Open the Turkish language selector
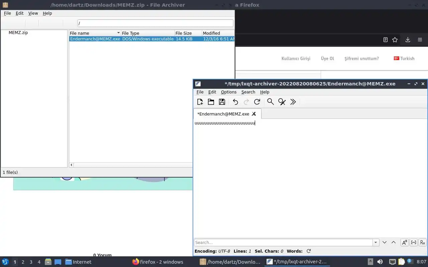428x267 pixels. click(404, 58)
